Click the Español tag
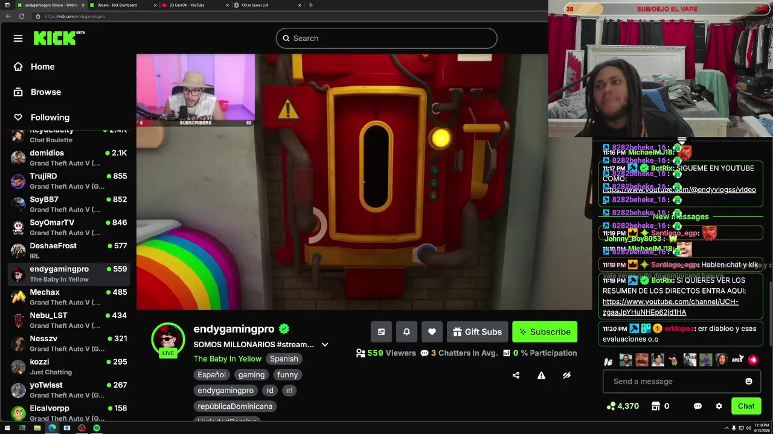 211,375
